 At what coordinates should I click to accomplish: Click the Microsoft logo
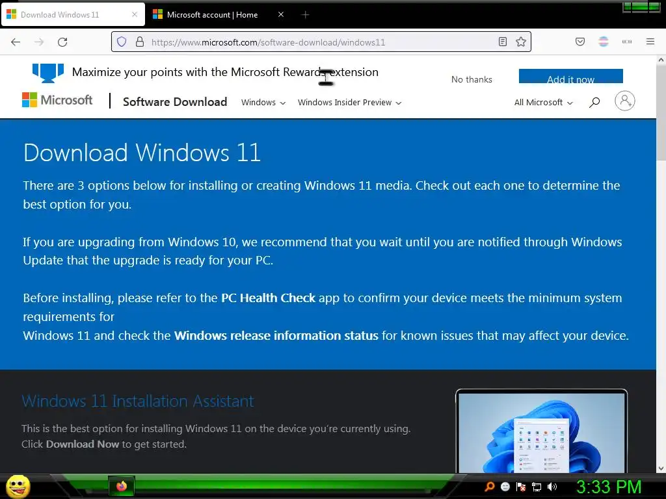(x=57, y=100)
